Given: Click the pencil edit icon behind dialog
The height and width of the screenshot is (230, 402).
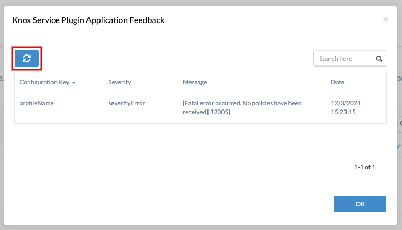Looking at the screenshot, I should click(x=399, y=147).
